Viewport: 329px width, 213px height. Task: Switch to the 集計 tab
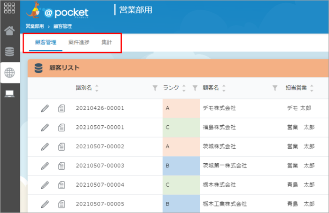[107, 42]
